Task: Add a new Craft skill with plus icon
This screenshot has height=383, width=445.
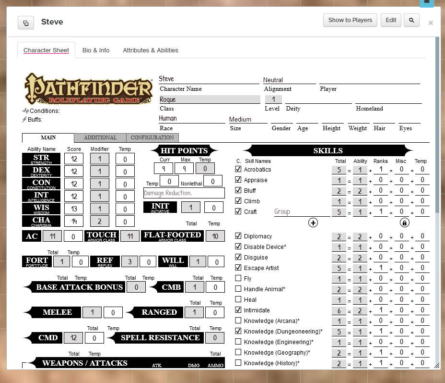Action: pos(313,222)
